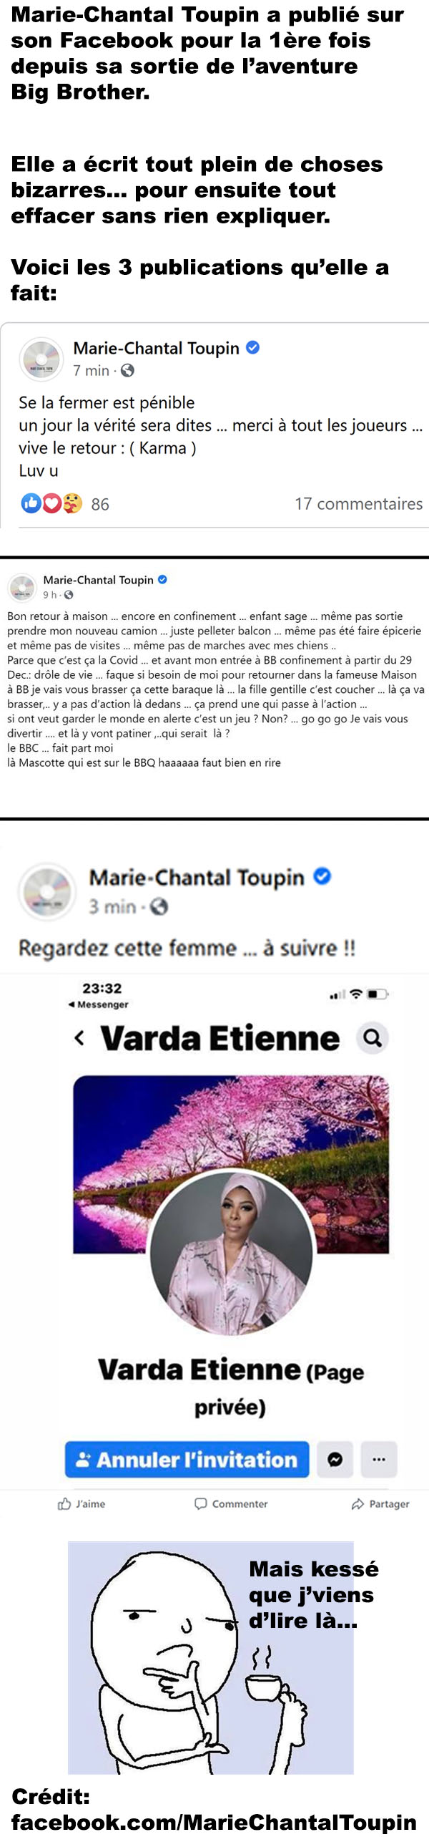Open the first post's profile picture
Viewport: 429px width, 1837px height.
[41, 359]
